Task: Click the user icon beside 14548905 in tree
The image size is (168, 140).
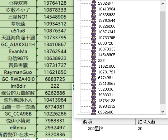Action: point(94,55)
